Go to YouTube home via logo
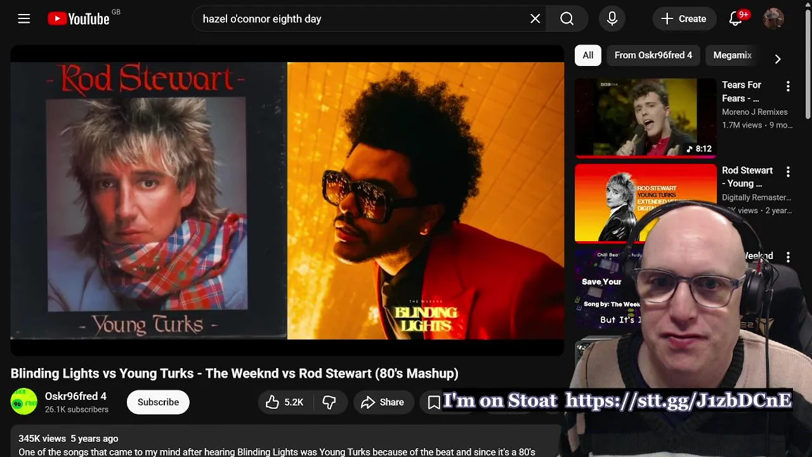 [x=79, y=19]
